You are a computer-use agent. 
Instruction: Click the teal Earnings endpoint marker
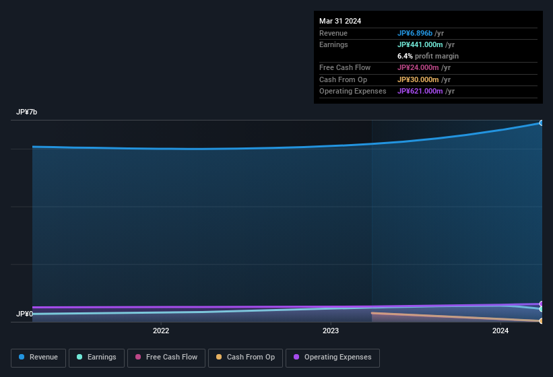(x=542, y=309)
